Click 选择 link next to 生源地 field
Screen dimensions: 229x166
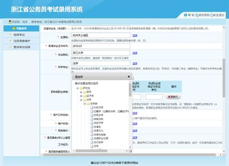click(135, 35)
